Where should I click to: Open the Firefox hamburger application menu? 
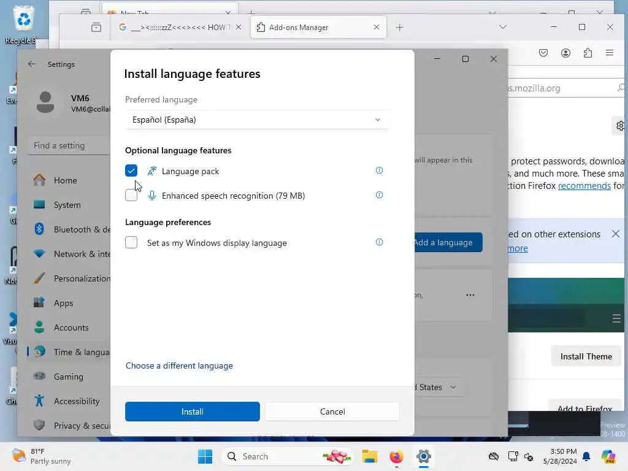[x=609, y=53]
